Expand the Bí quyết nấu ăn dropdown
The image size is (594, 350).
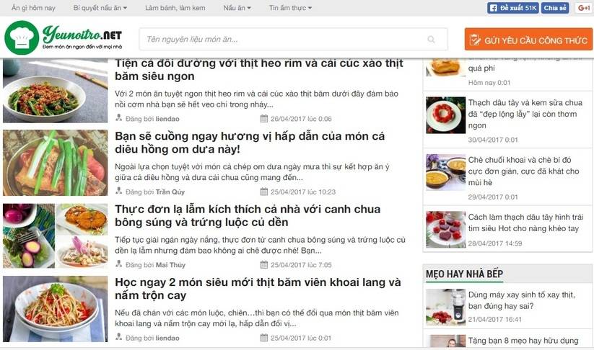click(x=100, y=8)
